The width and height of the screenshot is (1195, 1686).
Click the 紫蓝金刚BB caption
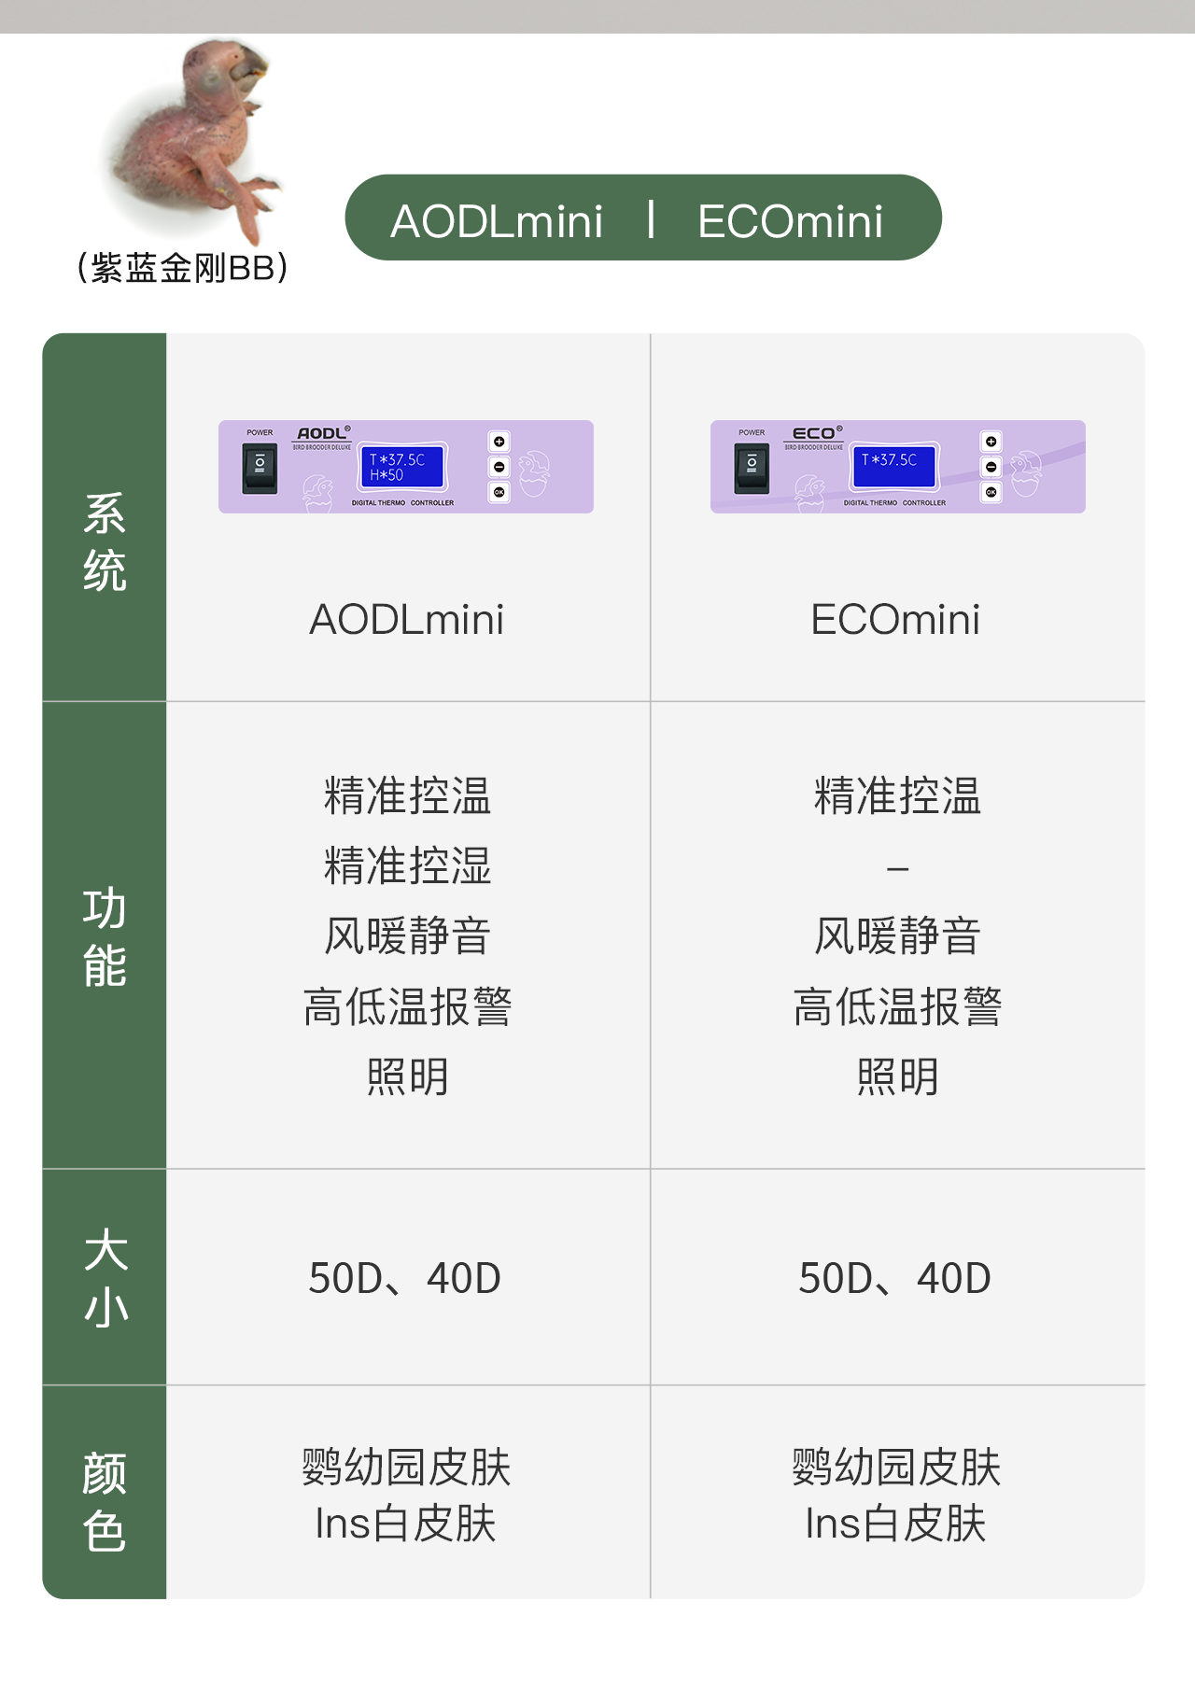coord(183,269)
